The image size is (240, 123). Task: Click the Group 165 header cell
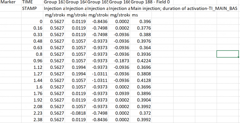(x=98, y=2)
